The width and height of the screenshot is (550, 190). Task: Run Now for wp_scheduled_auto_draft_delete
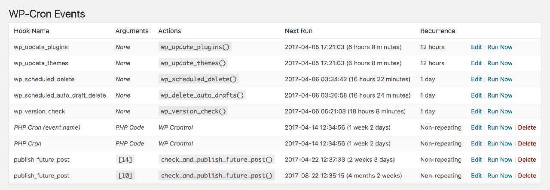point(500,95)
